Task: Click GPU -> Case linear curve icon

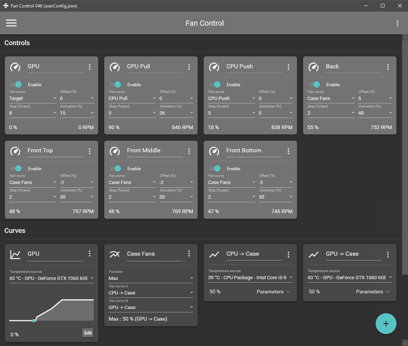Action: point(314,255)
